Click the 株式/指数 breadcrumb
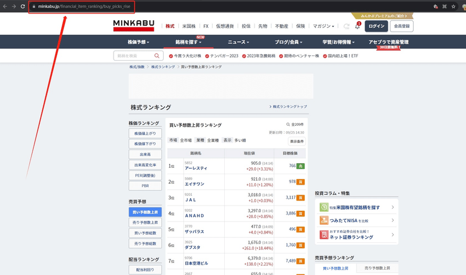 (137, 67)
